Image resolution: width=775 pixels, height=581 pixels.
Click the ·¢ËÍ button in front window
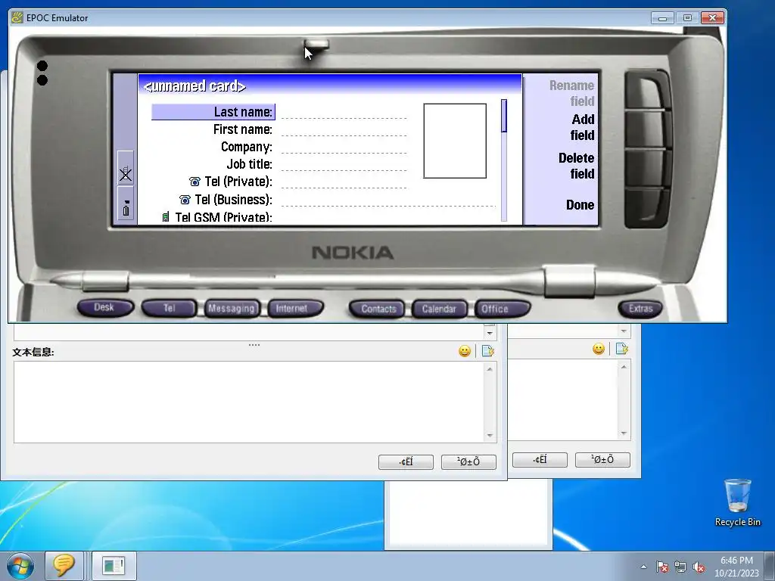click(406, 462)
